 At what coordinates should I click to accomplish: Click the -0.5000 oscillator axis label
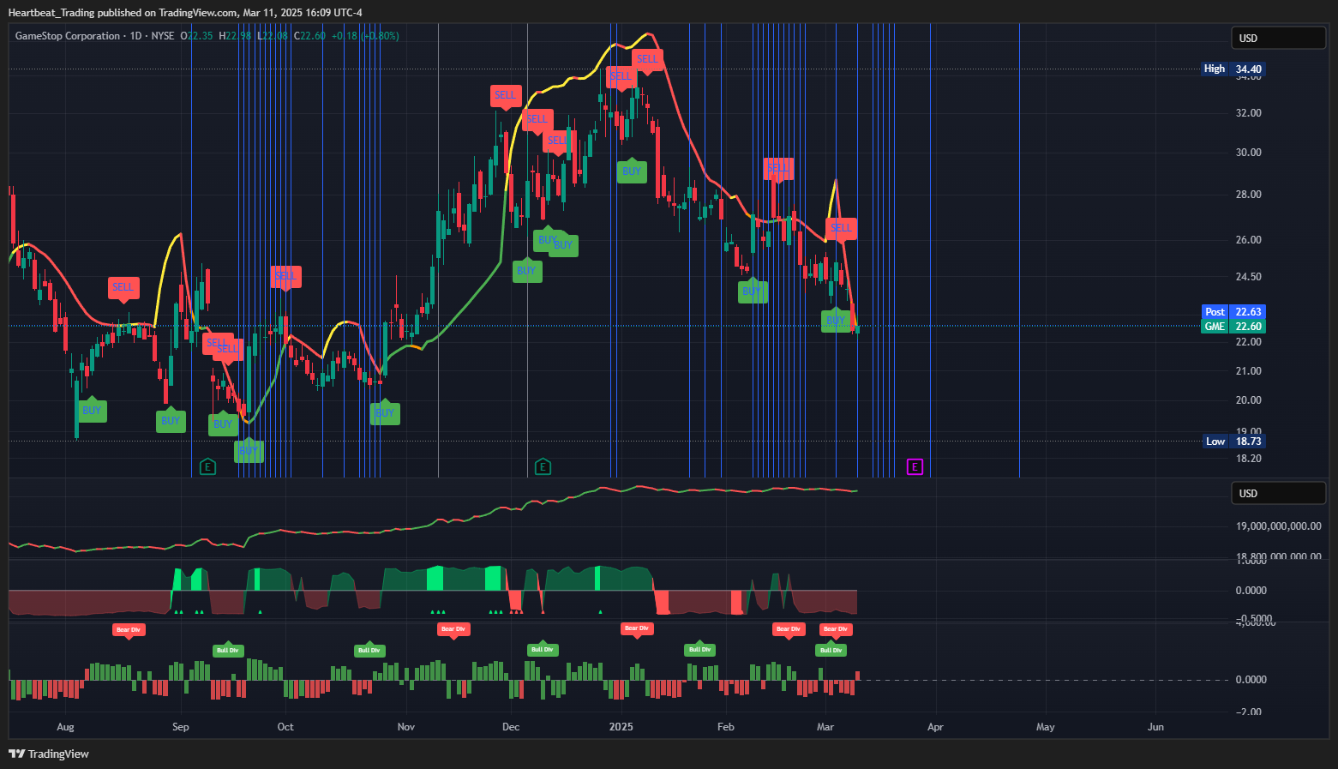[x=1253, y=618]
